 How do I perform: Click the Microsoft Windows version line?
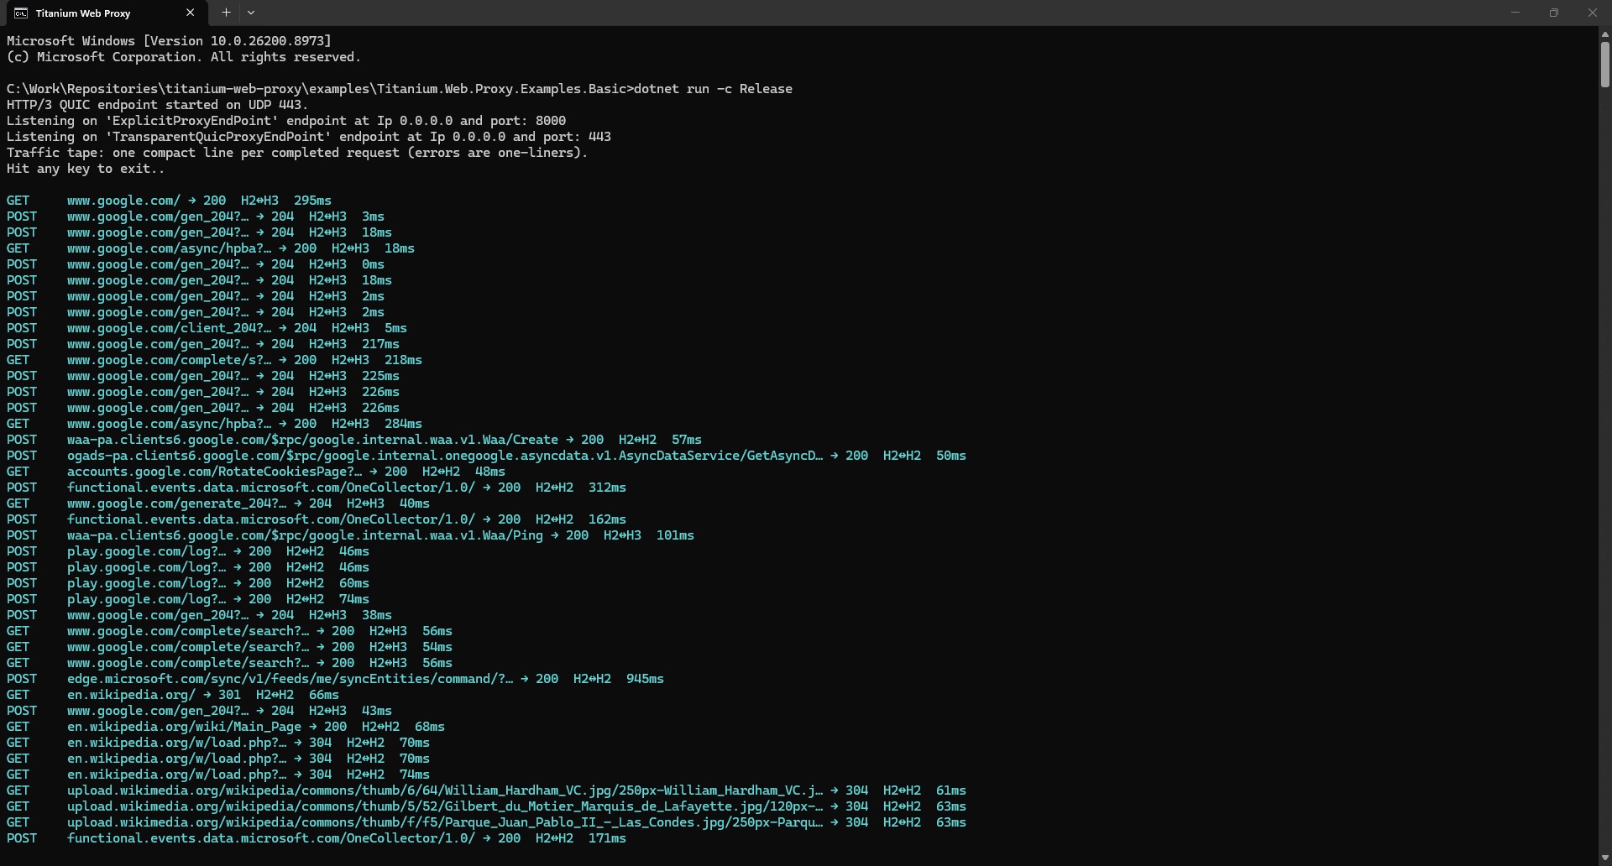pyautogui.click(x=169, y=41)
